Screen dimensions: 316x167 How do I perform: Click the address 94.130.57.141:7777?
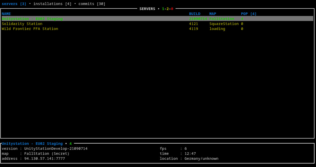click(45, 159)
